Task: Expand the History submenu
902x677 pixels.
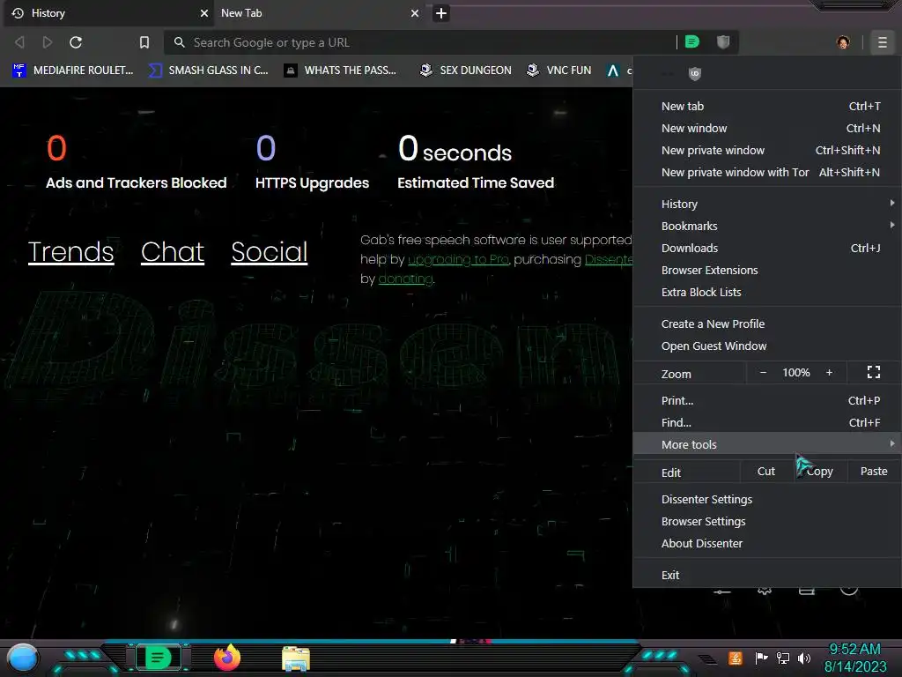Action: (x=767, y=204)
